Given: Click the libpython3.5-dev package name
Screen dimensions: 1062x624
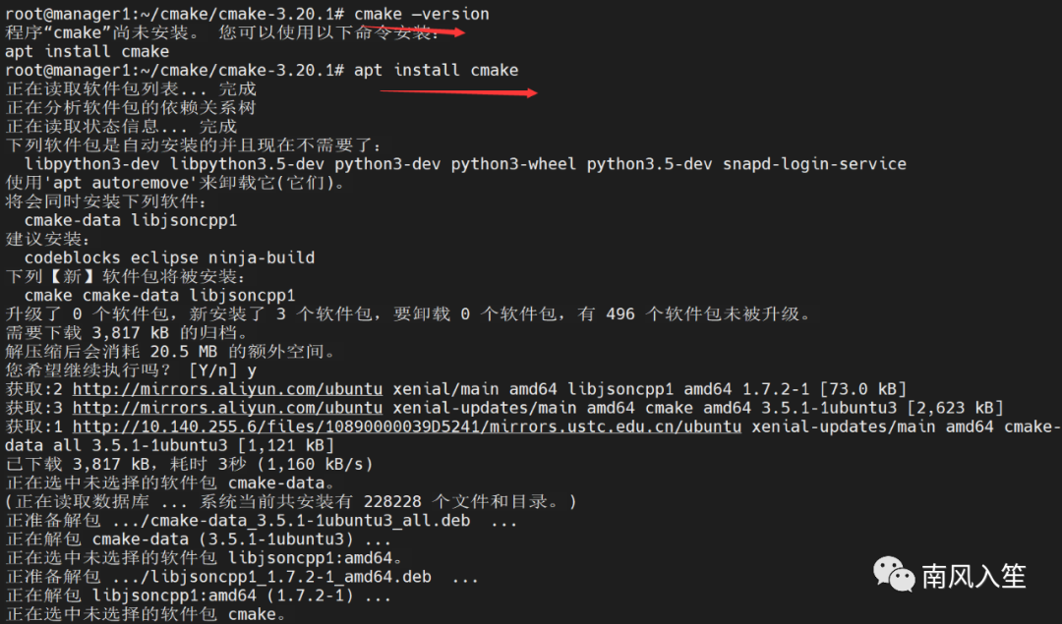Looking at the screenshot, I should [x=247, y=164].
